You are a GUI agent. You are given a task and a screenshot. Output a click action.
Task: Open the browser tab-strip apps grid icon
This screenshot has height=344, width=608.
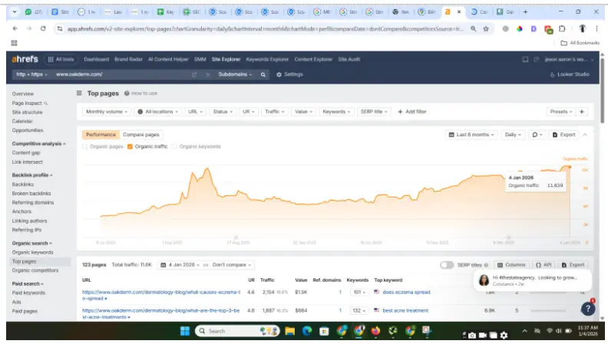14,43
